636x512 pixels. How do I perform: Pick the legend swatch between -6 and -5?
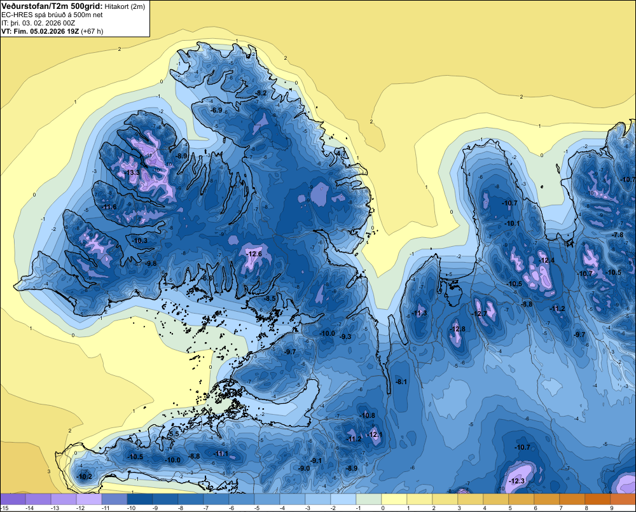(242, 499)
